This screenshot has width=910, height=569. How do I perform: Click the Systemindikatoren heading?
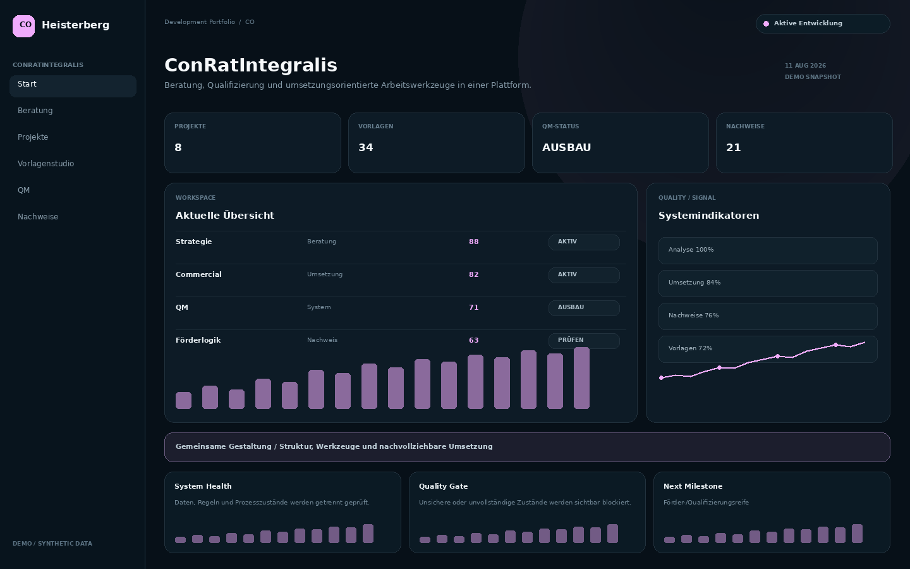(x=709, y=216)
